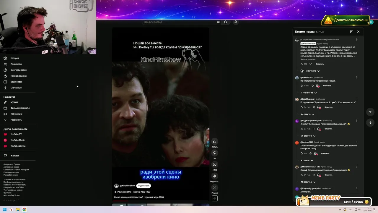378x213 pixels.
Task: Open the Ремикс remix option
Action: coord(215,188)
